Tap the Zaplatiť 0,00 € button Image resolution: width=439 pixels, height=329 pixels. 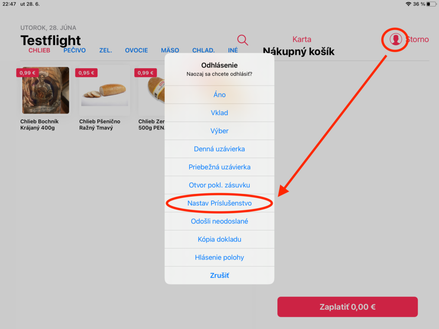pyautogui.click(x=347, y=307)
